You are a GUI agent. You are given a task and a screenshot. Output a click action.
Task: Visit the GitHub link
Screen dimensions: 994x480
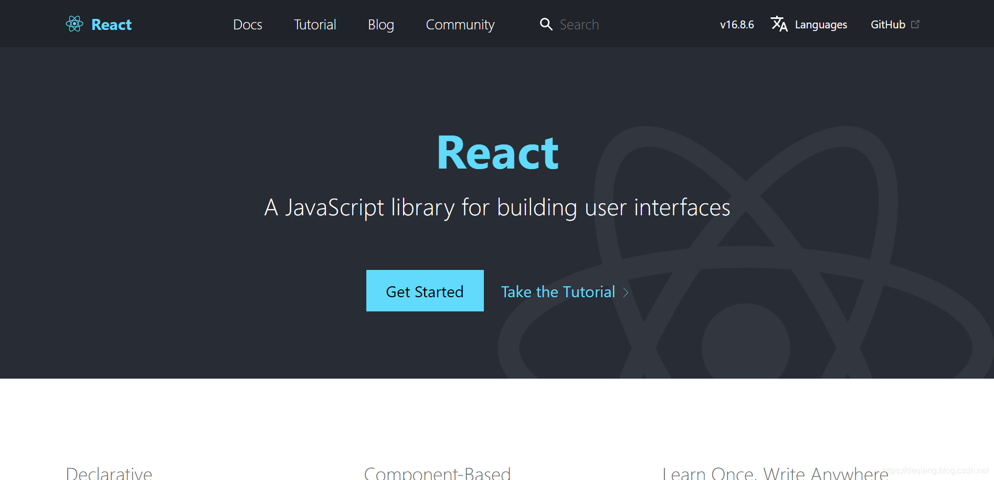888,25
